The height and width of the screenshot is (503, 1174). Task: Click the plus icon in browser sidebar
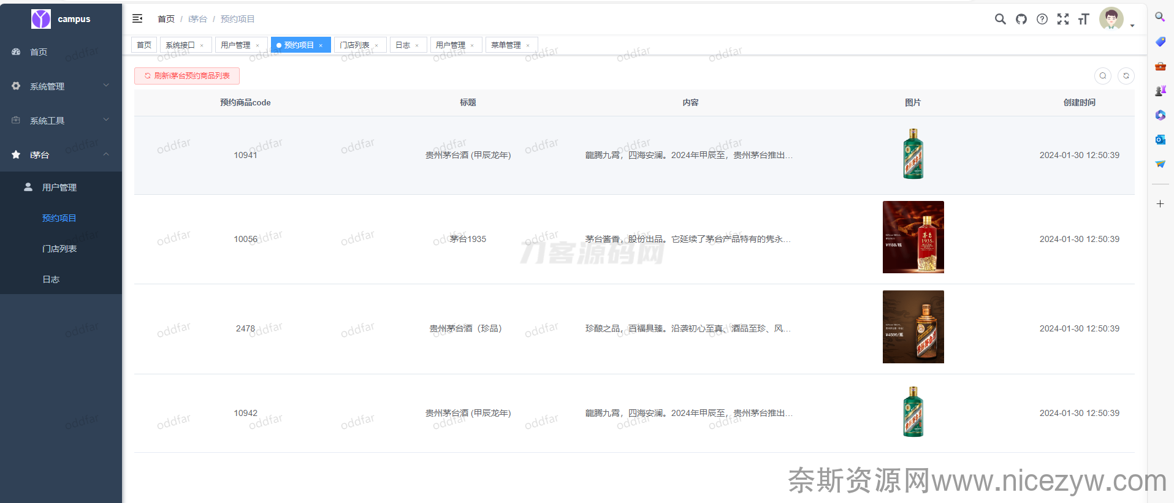(x=1160, y=203)
